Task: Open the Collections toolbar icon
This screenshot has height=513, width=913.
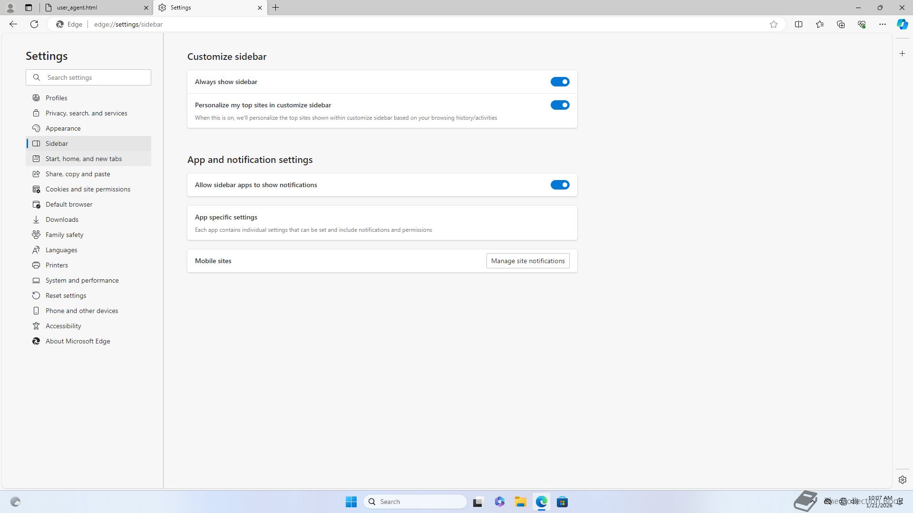Action: pos(840,24)
